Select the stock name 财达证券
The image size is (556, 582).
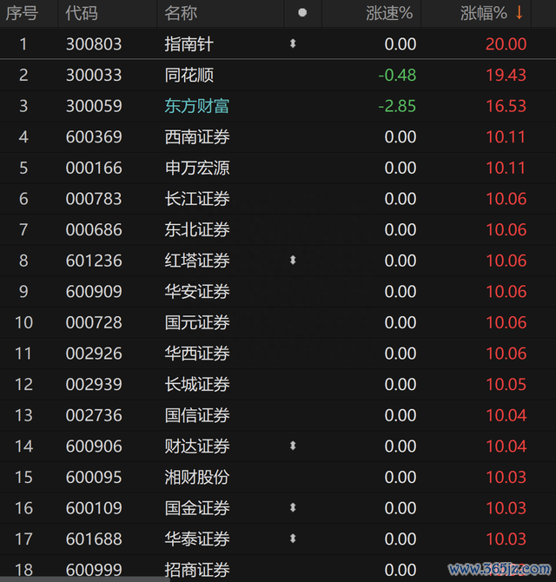(x=197, y=446)
